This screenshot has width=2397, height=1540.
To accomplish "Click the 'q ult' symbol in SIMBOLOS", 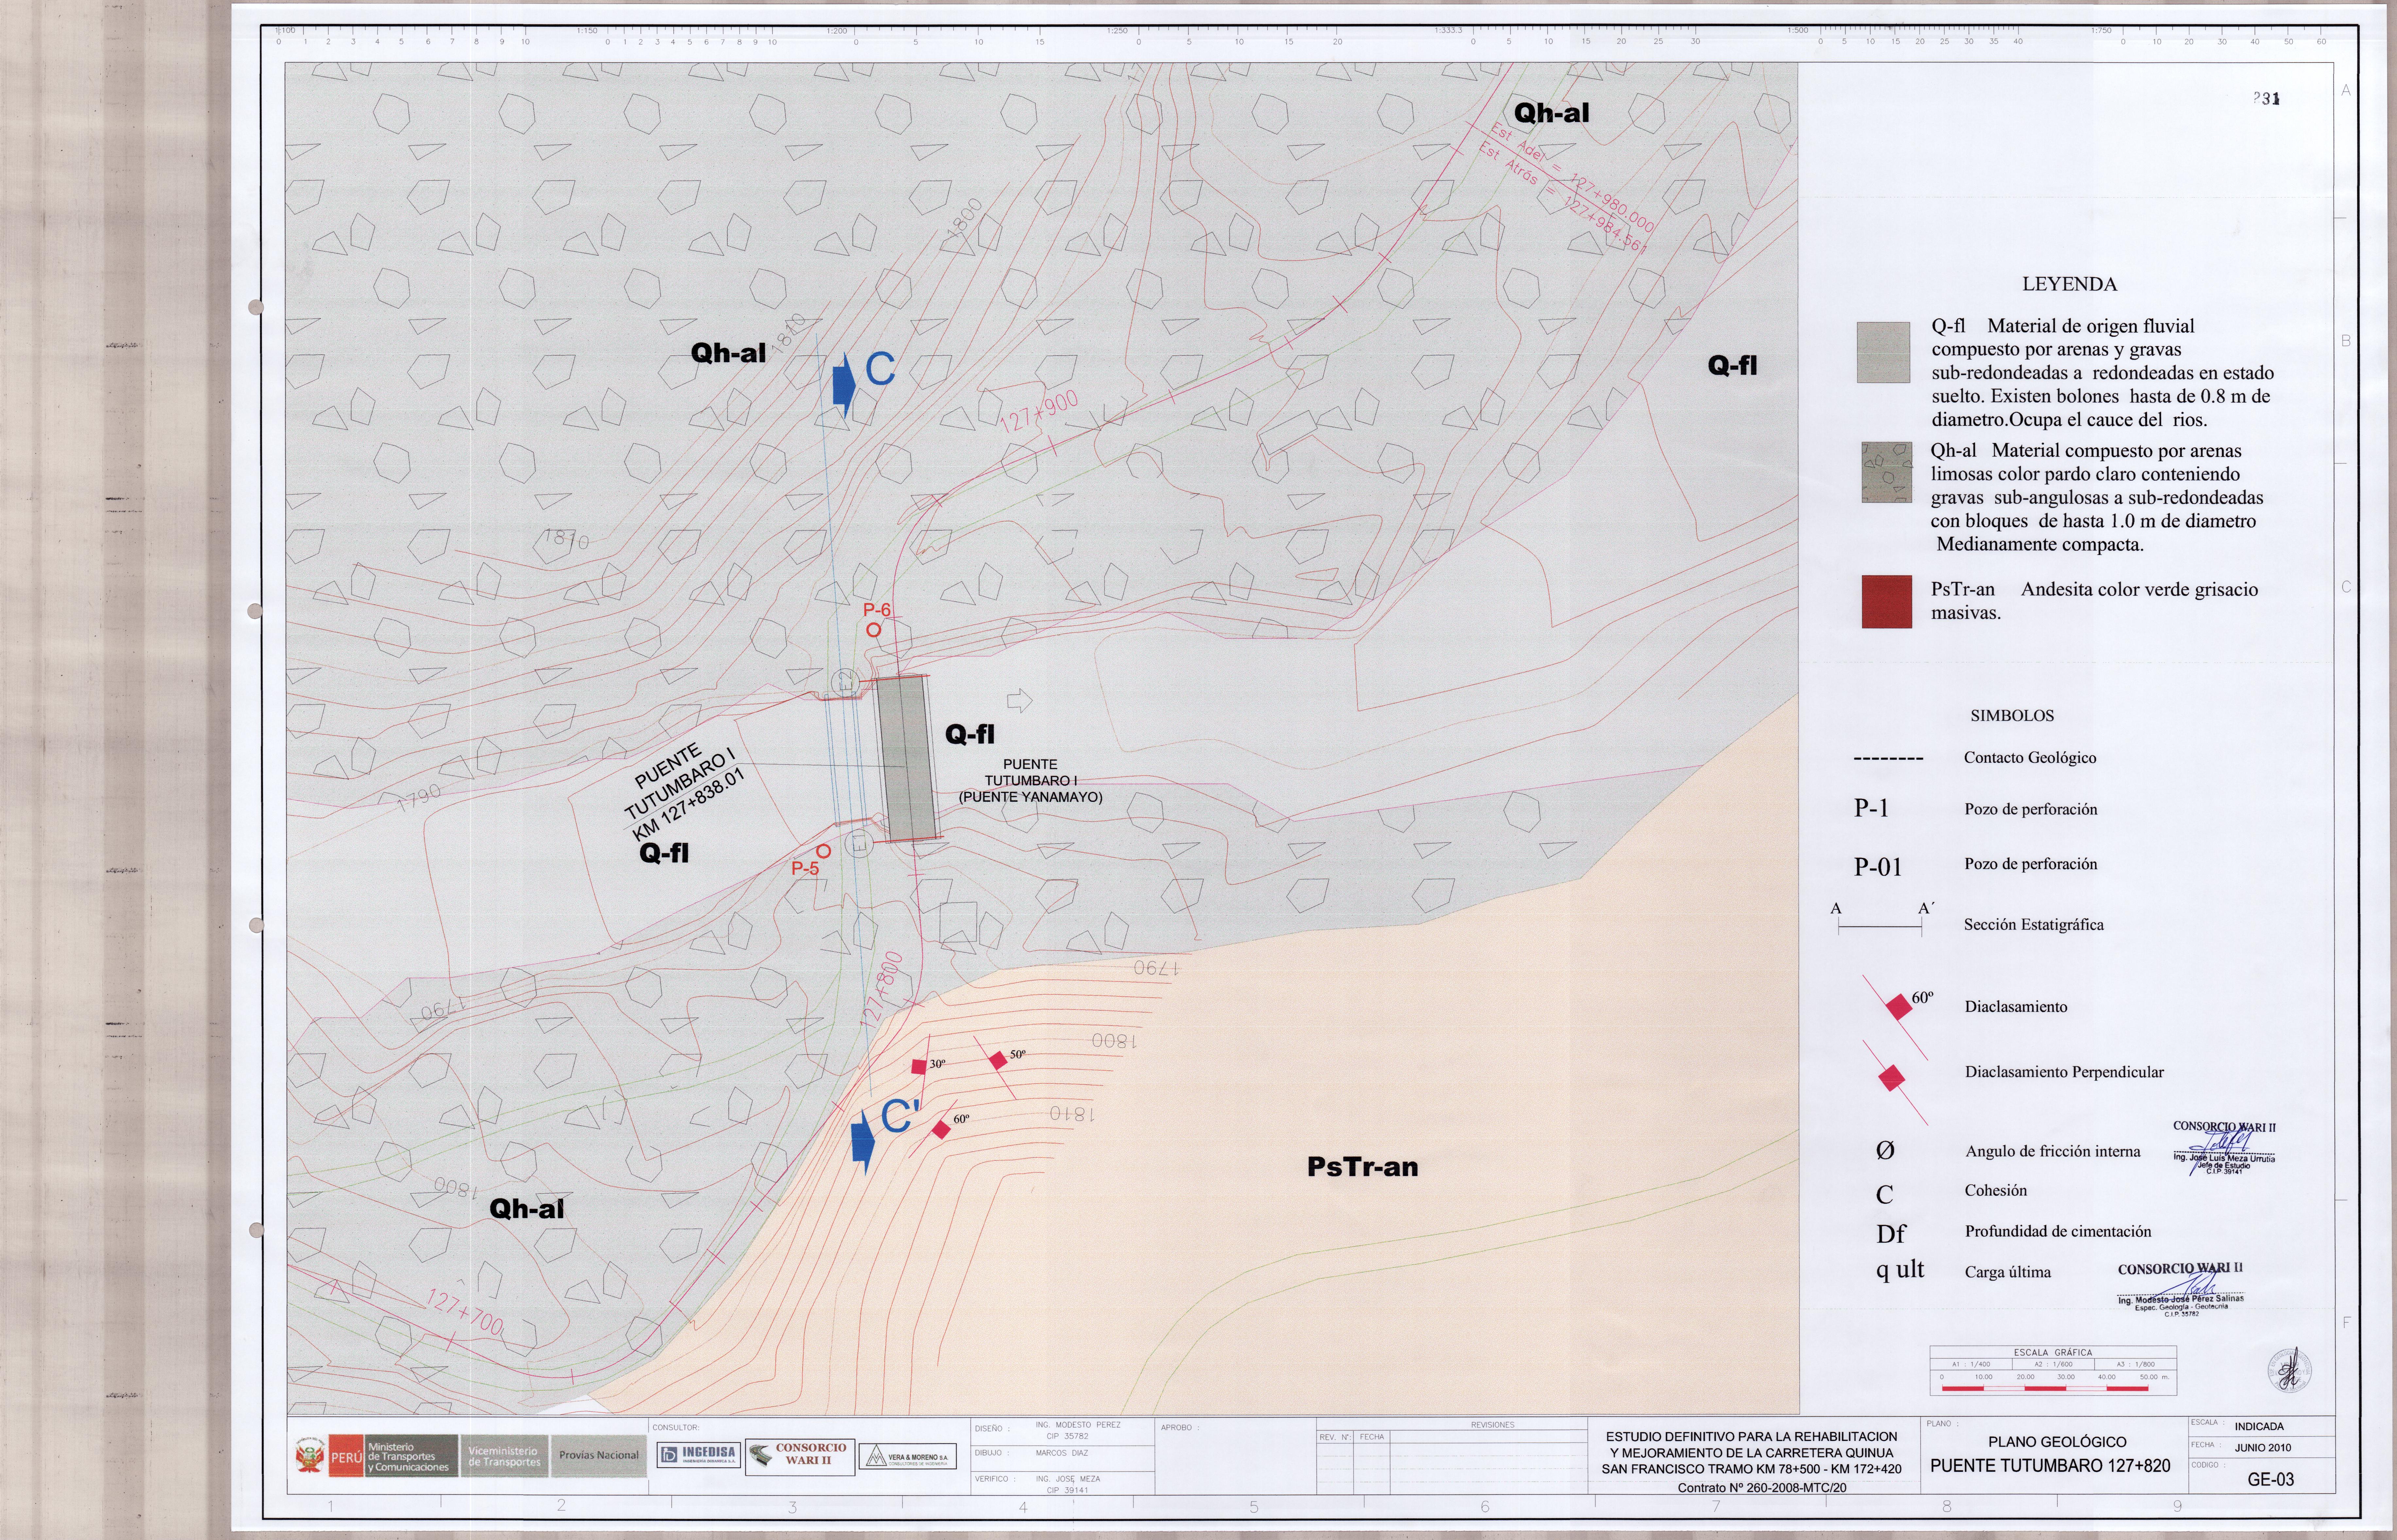I will pyautogui.click(x=1900, y=1270).
